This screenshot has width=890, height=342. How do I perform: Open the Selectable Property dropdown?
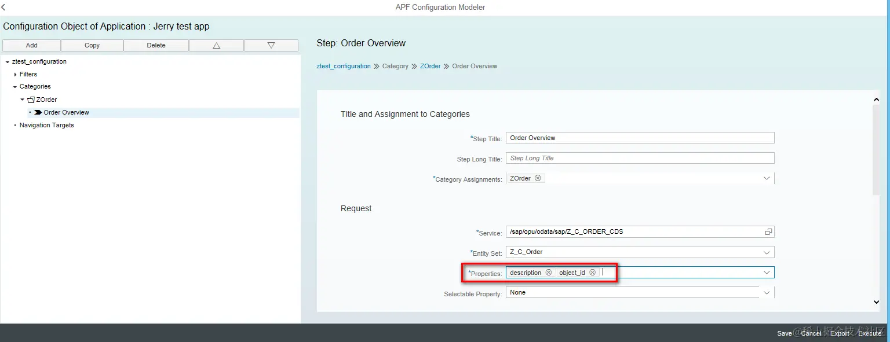click(767, 293)
